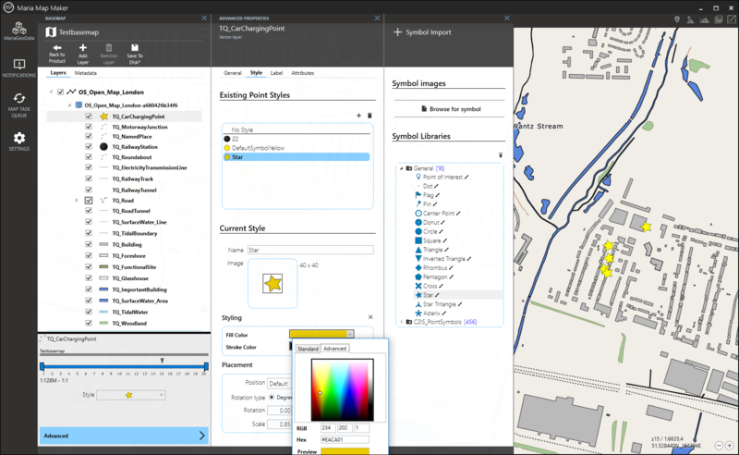Open the MariaGeoData sidebar icon
The image size is (739, 455).
(18, 31)
